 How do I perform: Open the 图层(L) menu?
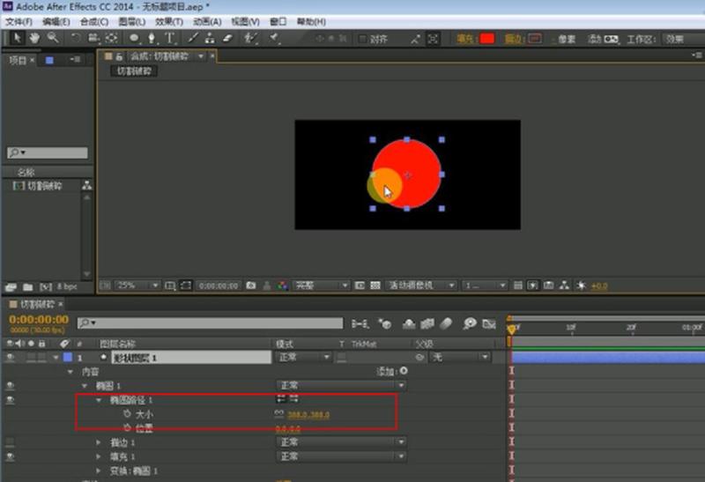point(131,21)
